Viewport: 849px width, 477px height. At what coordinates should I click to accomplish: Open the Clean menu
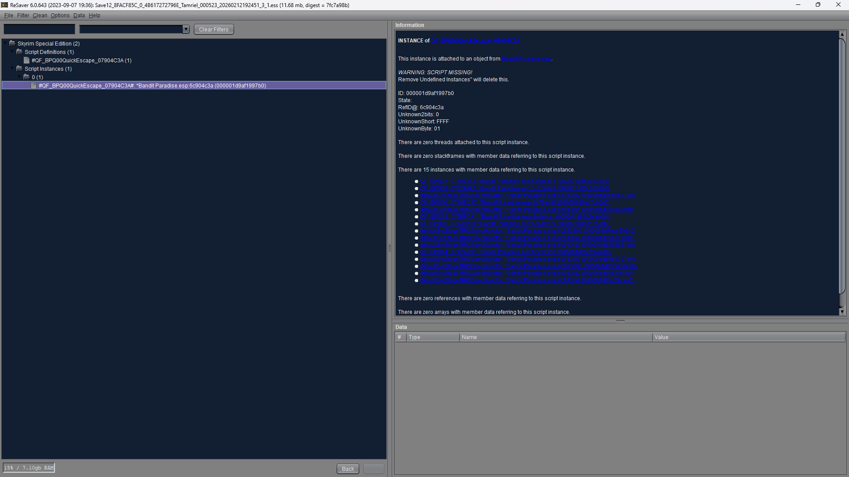click(x=40, y=15)
